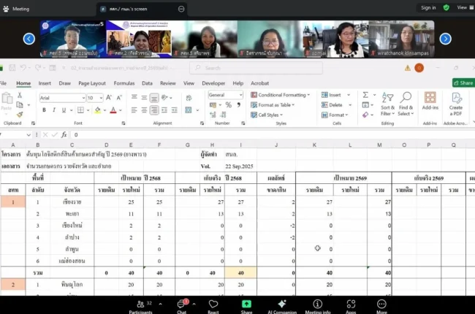Open the Page Layout ribbon tab
The height and width of the screenshot is (314, 475).
(92, 83)
